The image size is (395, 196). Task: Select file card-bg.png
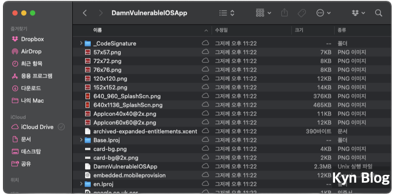[110, 149]
